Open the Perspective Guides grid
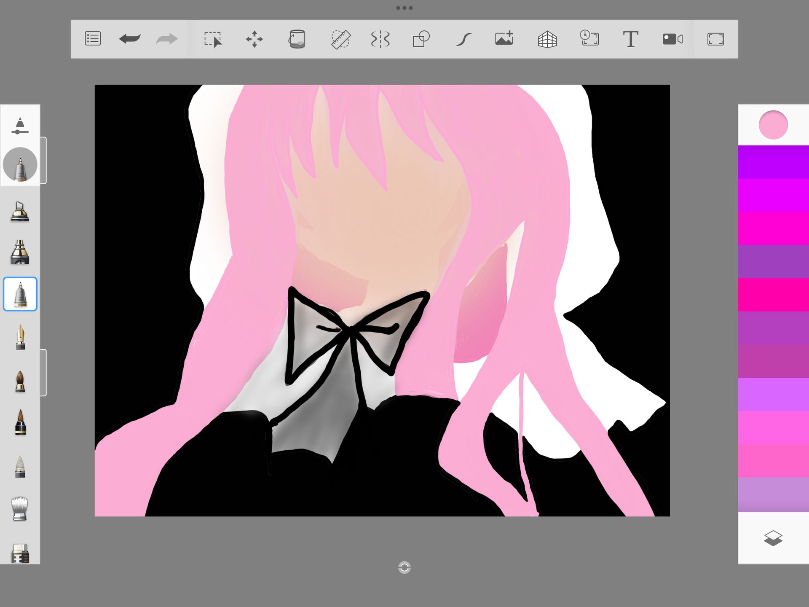The width and height of the screenshot is (809, 607). pos(547,39)
